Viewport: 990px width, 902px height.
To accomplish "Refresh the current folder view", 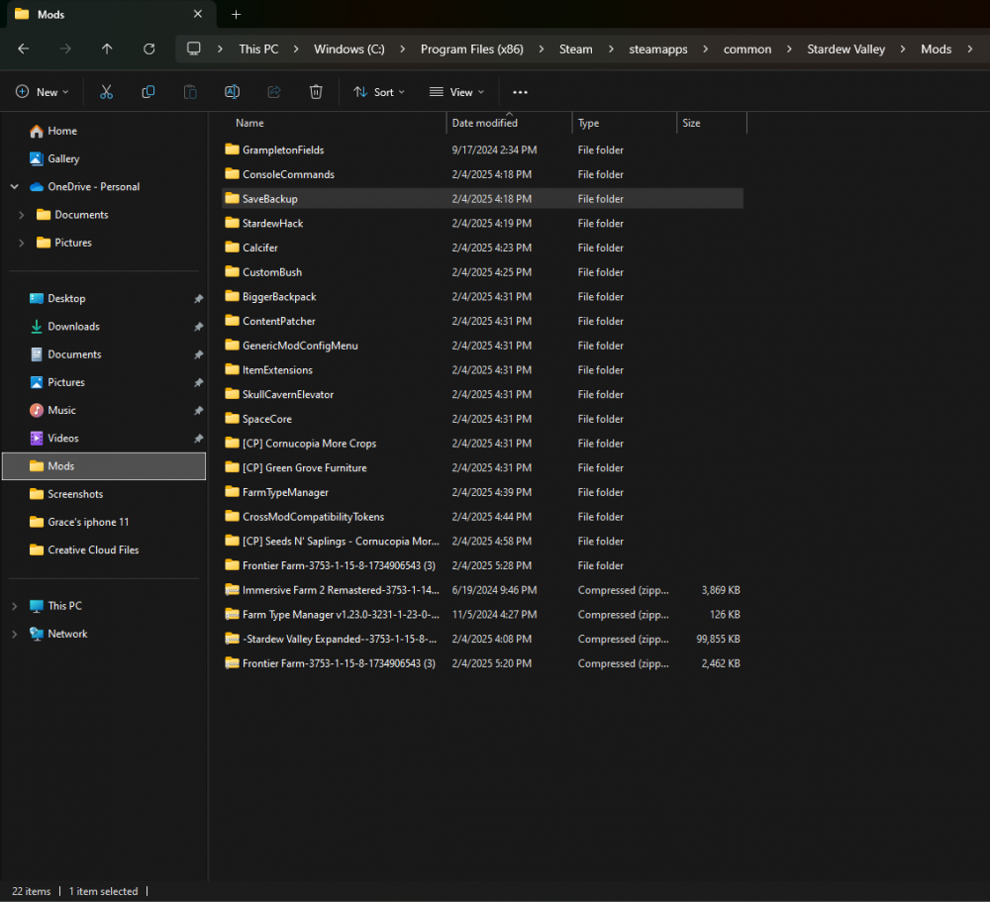I will click(149, 49).
